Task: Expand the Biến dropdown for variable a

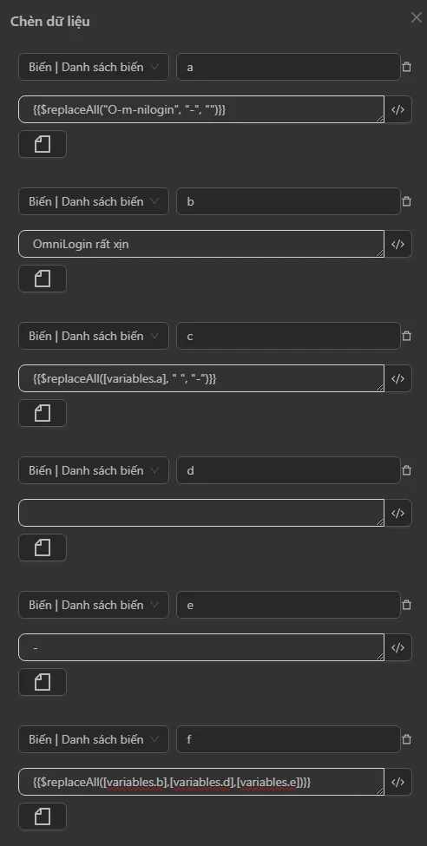Action: 94,67
